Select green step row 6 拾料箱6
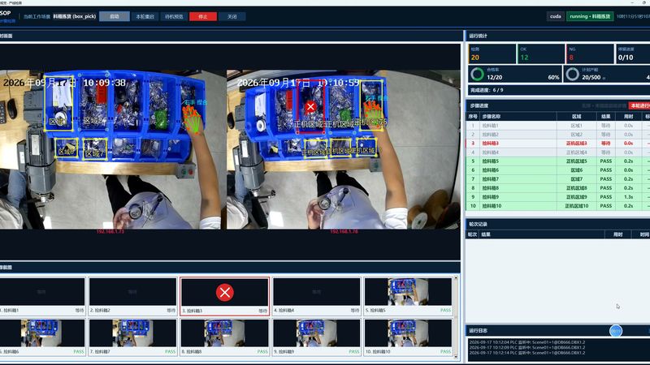This screenshot has width=650, height=365. [558, 170]
